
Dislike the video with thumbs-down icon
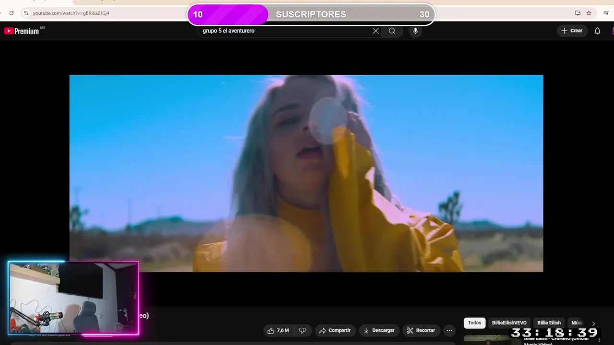pyautogui.click(x=303, y=331)
